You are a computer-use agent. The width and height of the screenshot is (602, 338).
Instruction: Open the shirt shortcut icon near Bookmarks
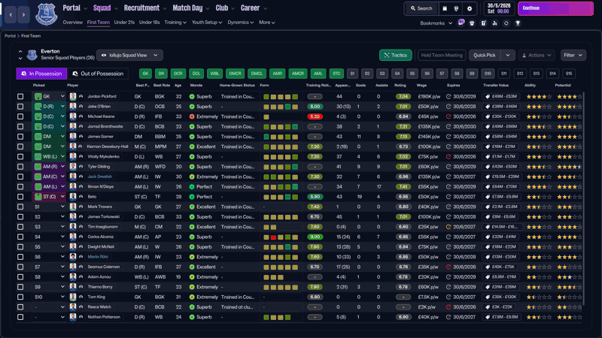click(x=472, y=23)
